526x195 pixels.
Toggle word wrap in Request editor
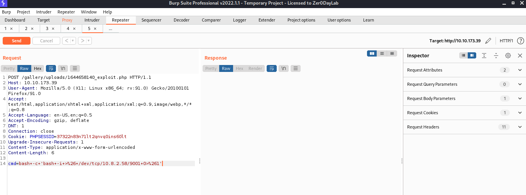pyautogui.click(x=51, y=68)
